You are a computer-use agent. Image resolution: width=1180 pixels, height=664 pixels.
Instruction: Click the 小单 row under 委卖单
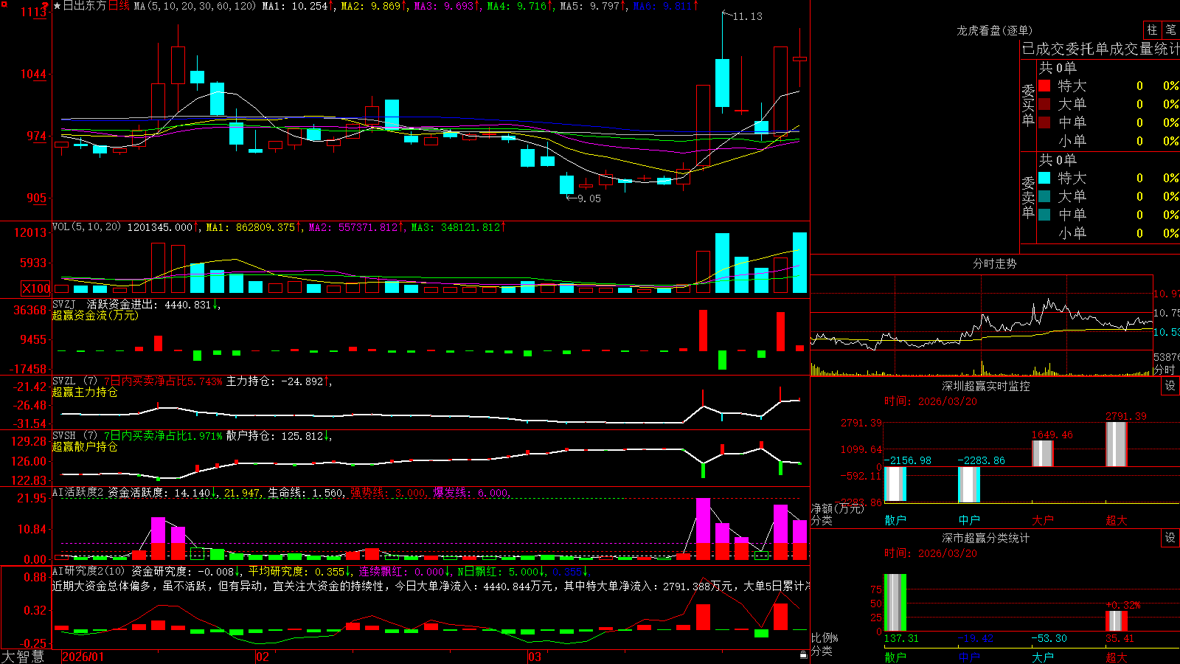(x=1108, y=233)
